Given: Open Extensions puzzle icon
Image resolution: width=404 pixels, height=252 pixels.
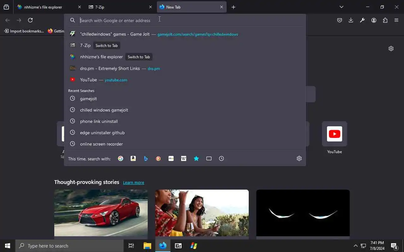Looking at the screenshot, I should [385, 20].
